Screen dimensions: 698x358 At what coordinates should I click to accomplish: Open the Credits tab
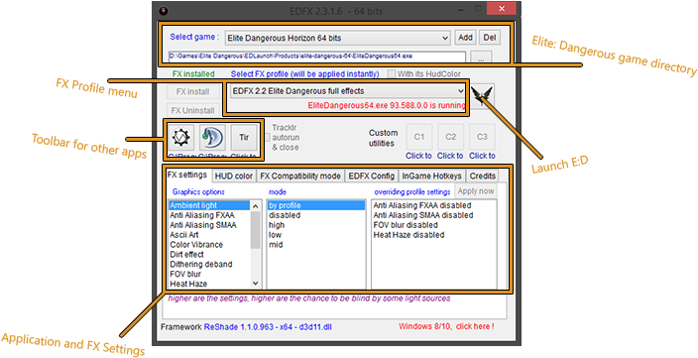(483, 177)
